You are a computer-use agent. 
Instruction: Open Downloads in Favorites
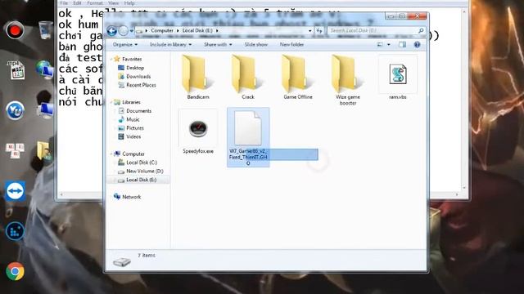[138, 76]
